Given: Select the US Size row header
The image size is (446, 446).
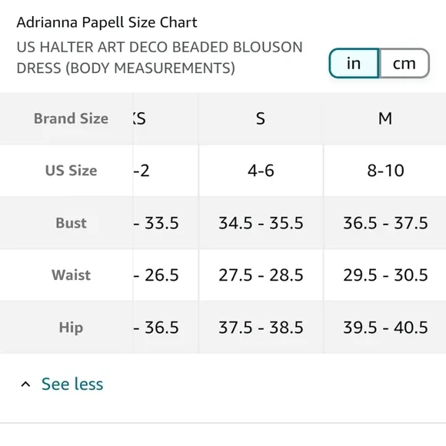Looking at the screenshot, I should (x=71, y=171).
